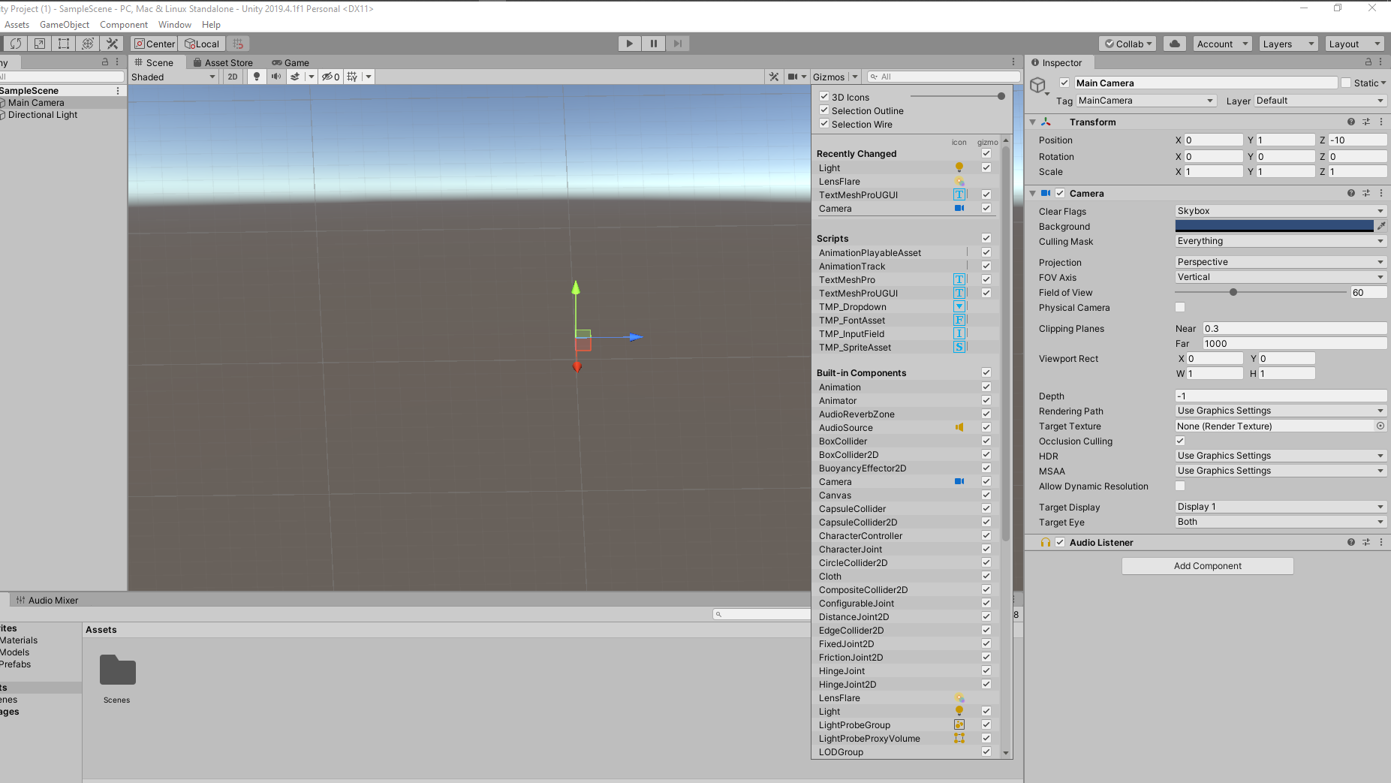
Task: Open Projection Perspective dropdown
Action: point(1281,262)
